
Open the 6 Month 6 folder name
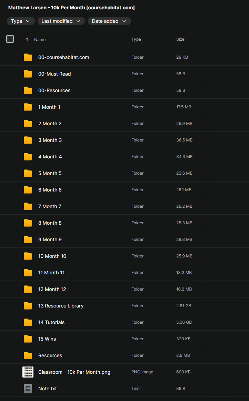pos(50,190)
